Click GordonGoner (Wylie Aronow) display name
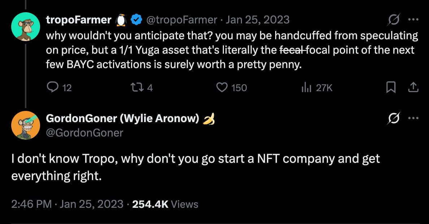The width and height of the screenshot is (429, 224). (123, 118)
